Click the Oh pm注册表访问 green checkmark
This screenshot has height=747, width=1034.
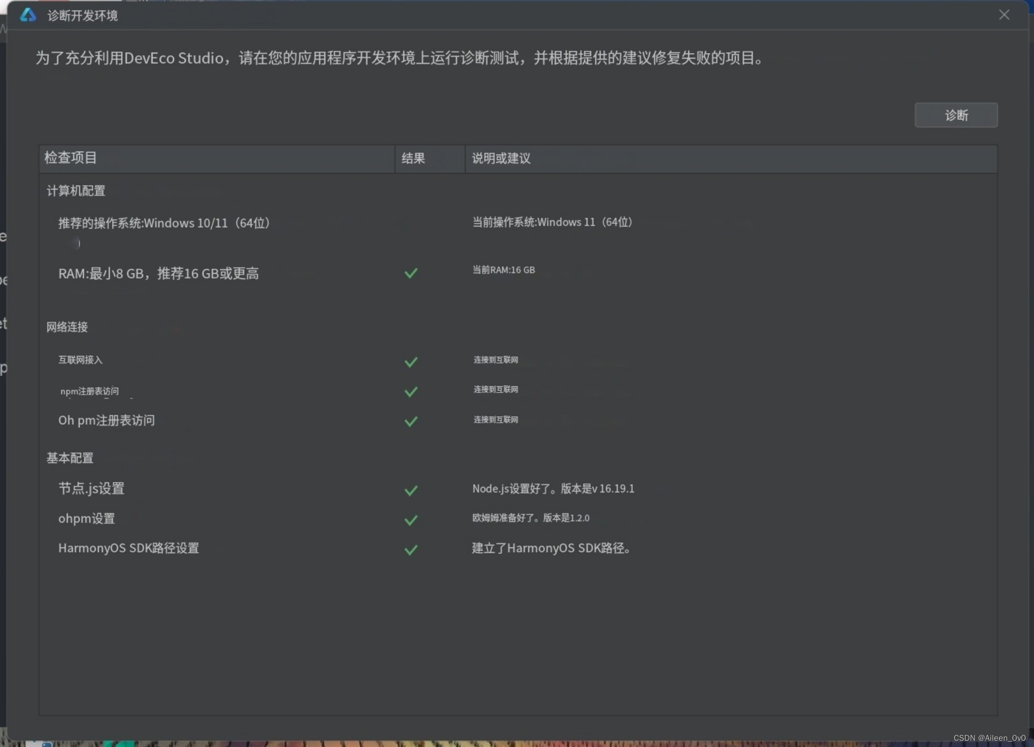tap(411, 421)
